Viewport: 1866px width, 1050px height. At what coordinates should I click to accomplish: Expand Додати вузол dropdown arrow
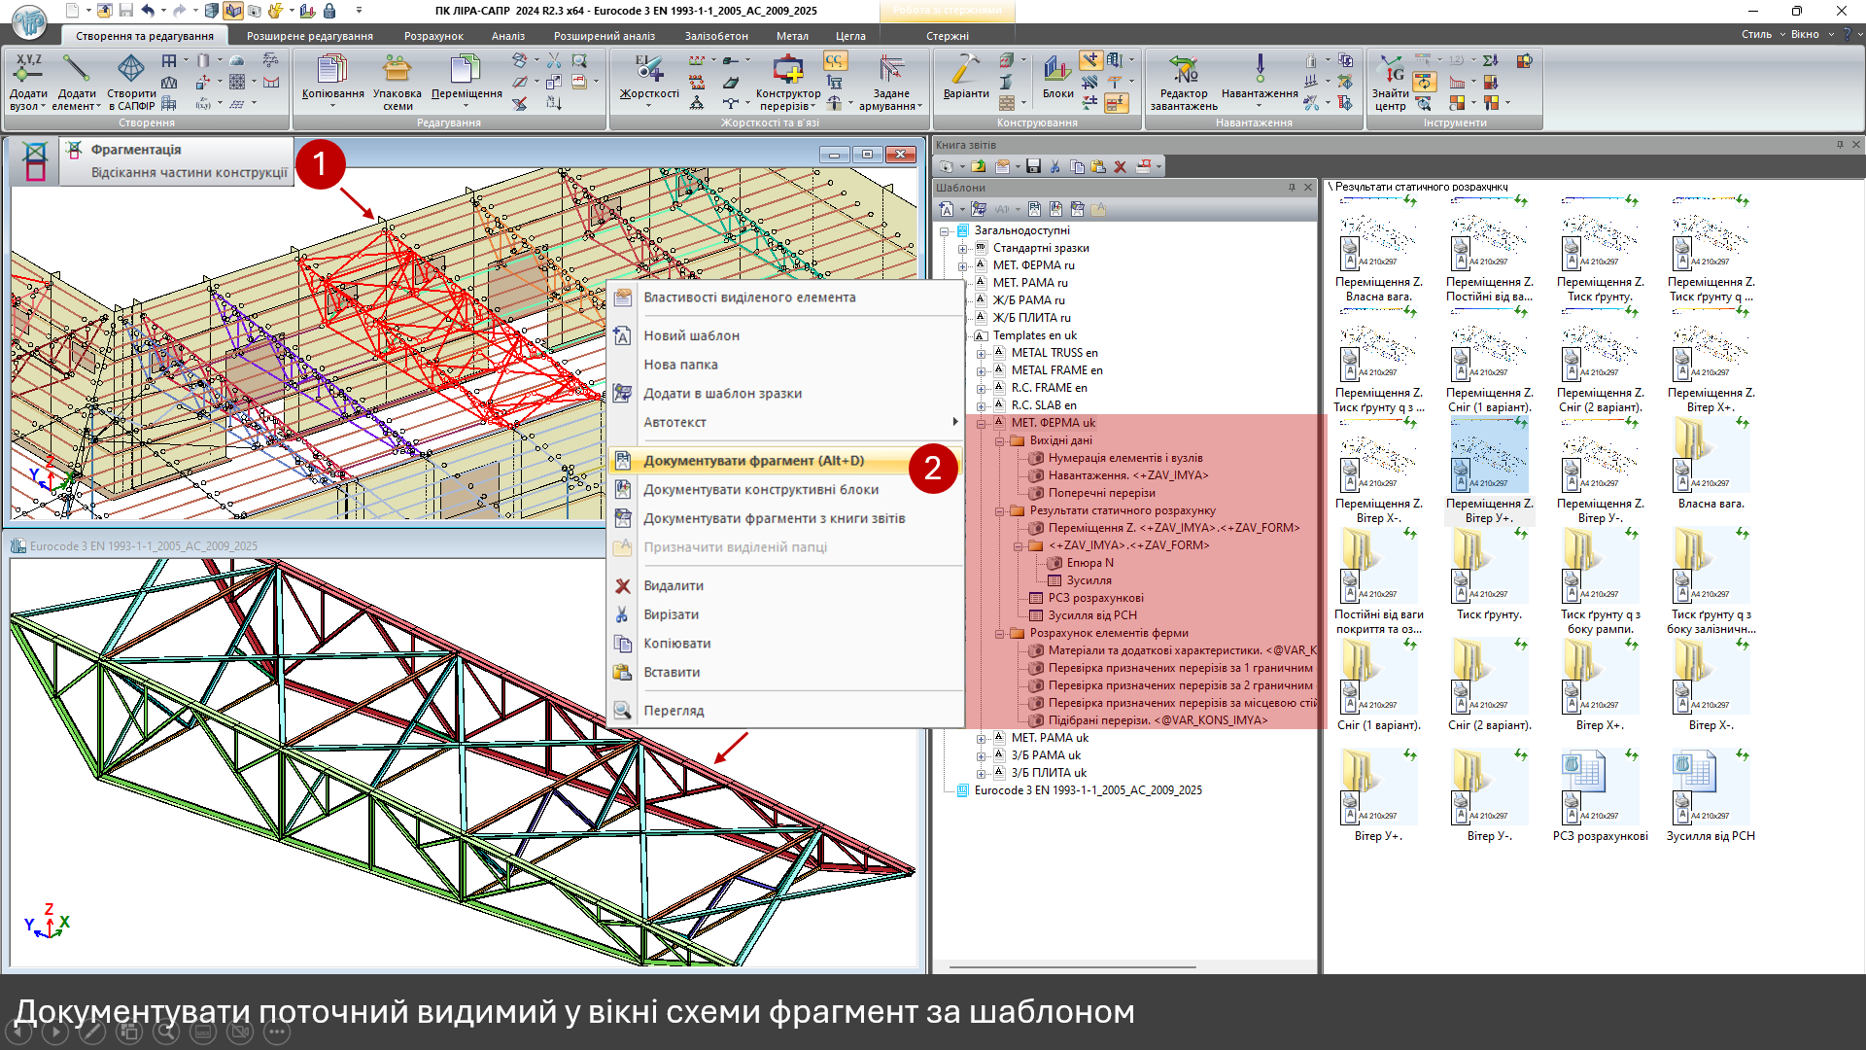tap(44, 107)
